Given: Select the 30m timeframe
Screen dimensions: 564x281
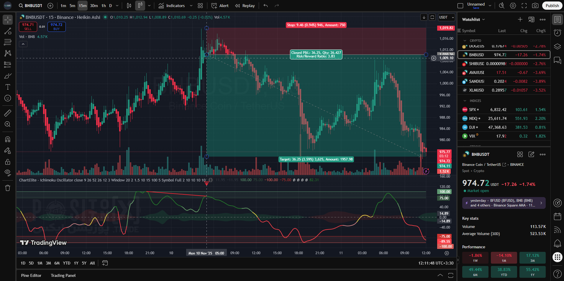Looking at the screenshot, I should (94, 6).
